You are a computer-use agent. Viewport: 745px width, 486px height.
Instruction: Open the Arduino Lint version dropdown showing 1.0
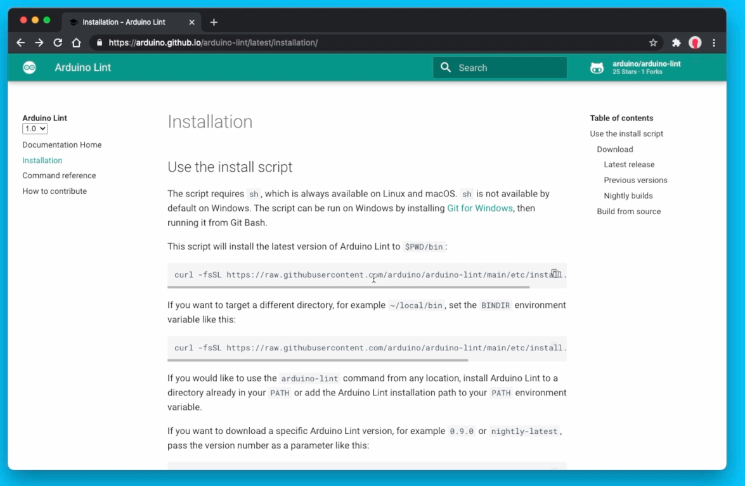35,129
